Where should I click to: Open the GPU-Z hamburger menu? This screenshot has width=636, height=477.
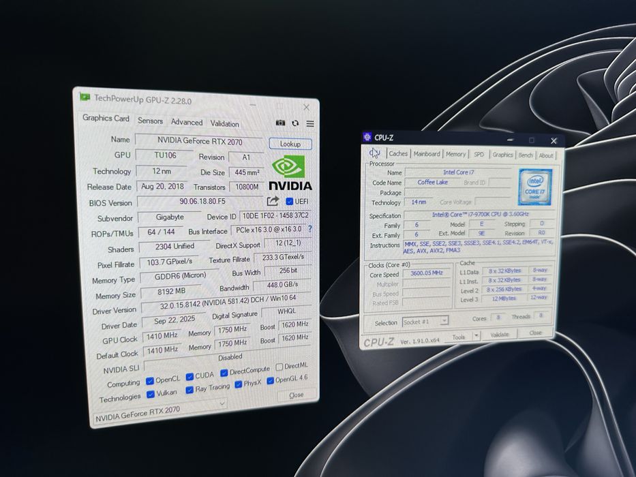[x=310, y=123]
